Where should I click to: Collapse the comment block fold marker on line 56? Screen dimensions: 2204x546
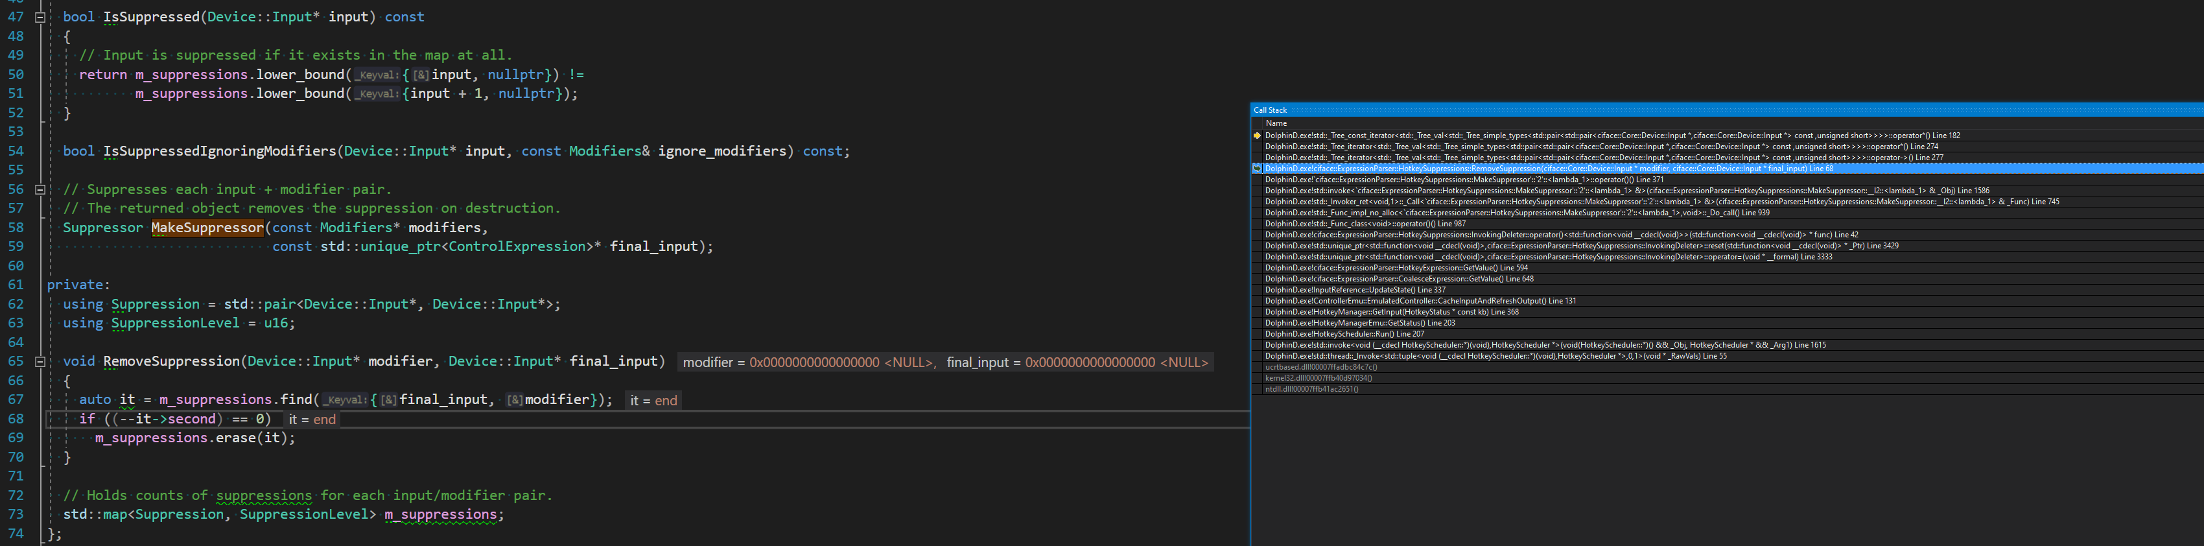(40, 189)
